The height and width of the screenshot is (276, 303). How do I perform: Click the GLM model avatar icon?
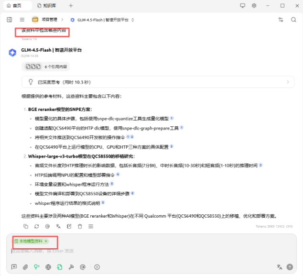click(12, 53)
